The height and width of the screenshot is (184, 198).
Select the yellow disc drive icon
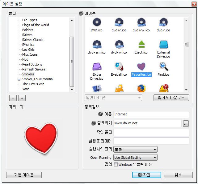164,88
